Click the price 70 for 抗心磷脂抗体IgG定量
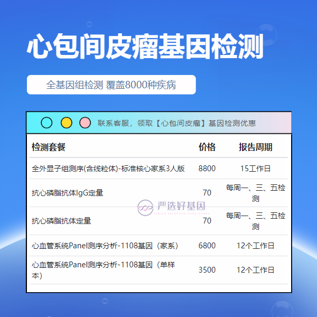Viewport: 317px width, 317px height. tap(207, 193)
